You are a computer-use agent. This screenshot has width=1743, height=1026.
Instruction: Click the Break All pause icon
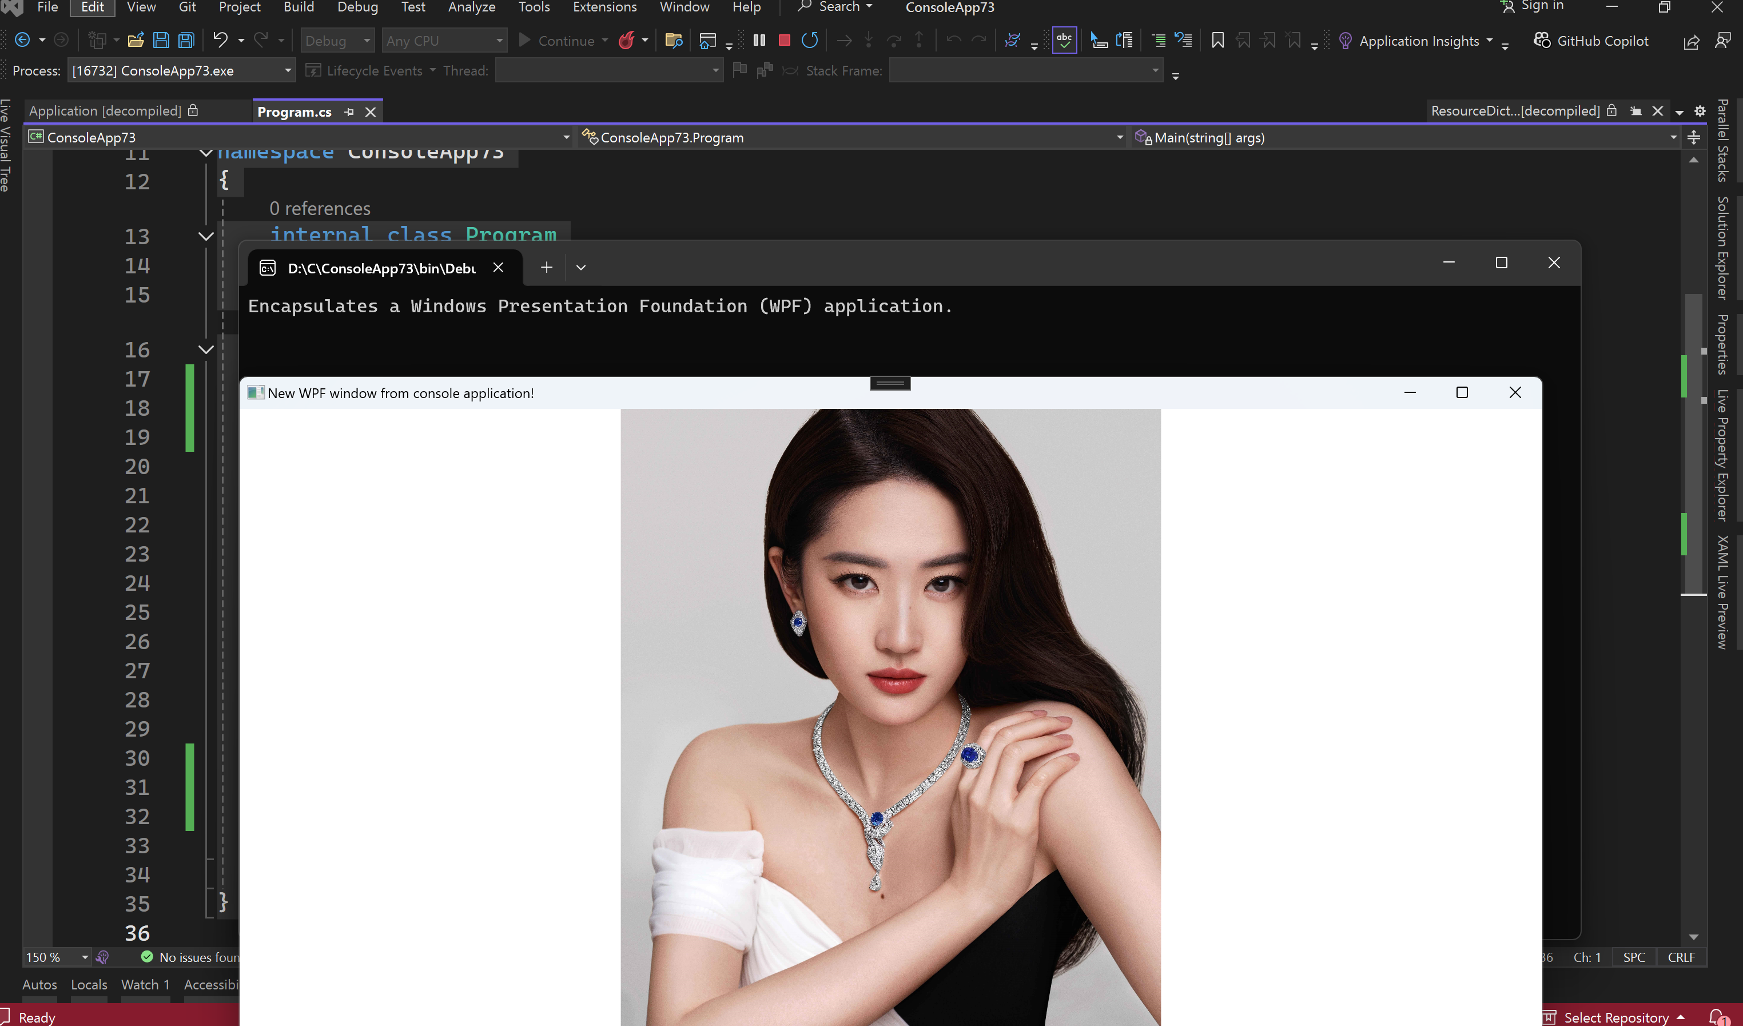click(759, 41)
